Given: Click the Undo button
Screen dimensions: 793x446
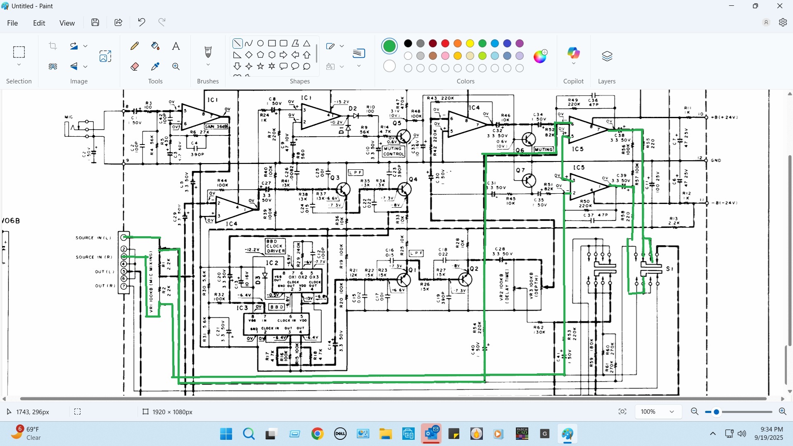Looking at the screenshot, I should pyautogui.click(x=142, y=22).
